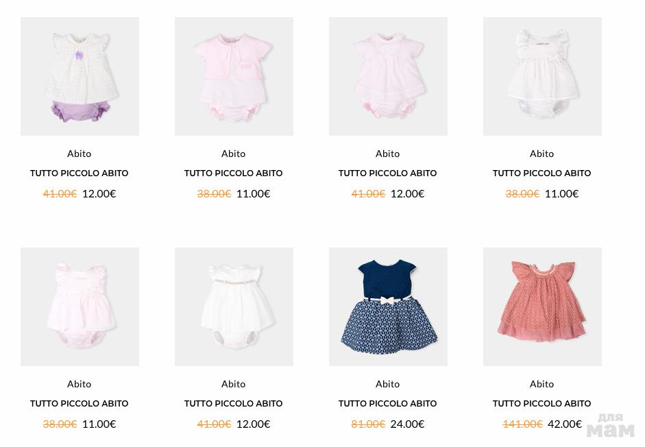Open the top-right white ruffled dress photo
The image size is (645, 447).
[x=542, y=76]
